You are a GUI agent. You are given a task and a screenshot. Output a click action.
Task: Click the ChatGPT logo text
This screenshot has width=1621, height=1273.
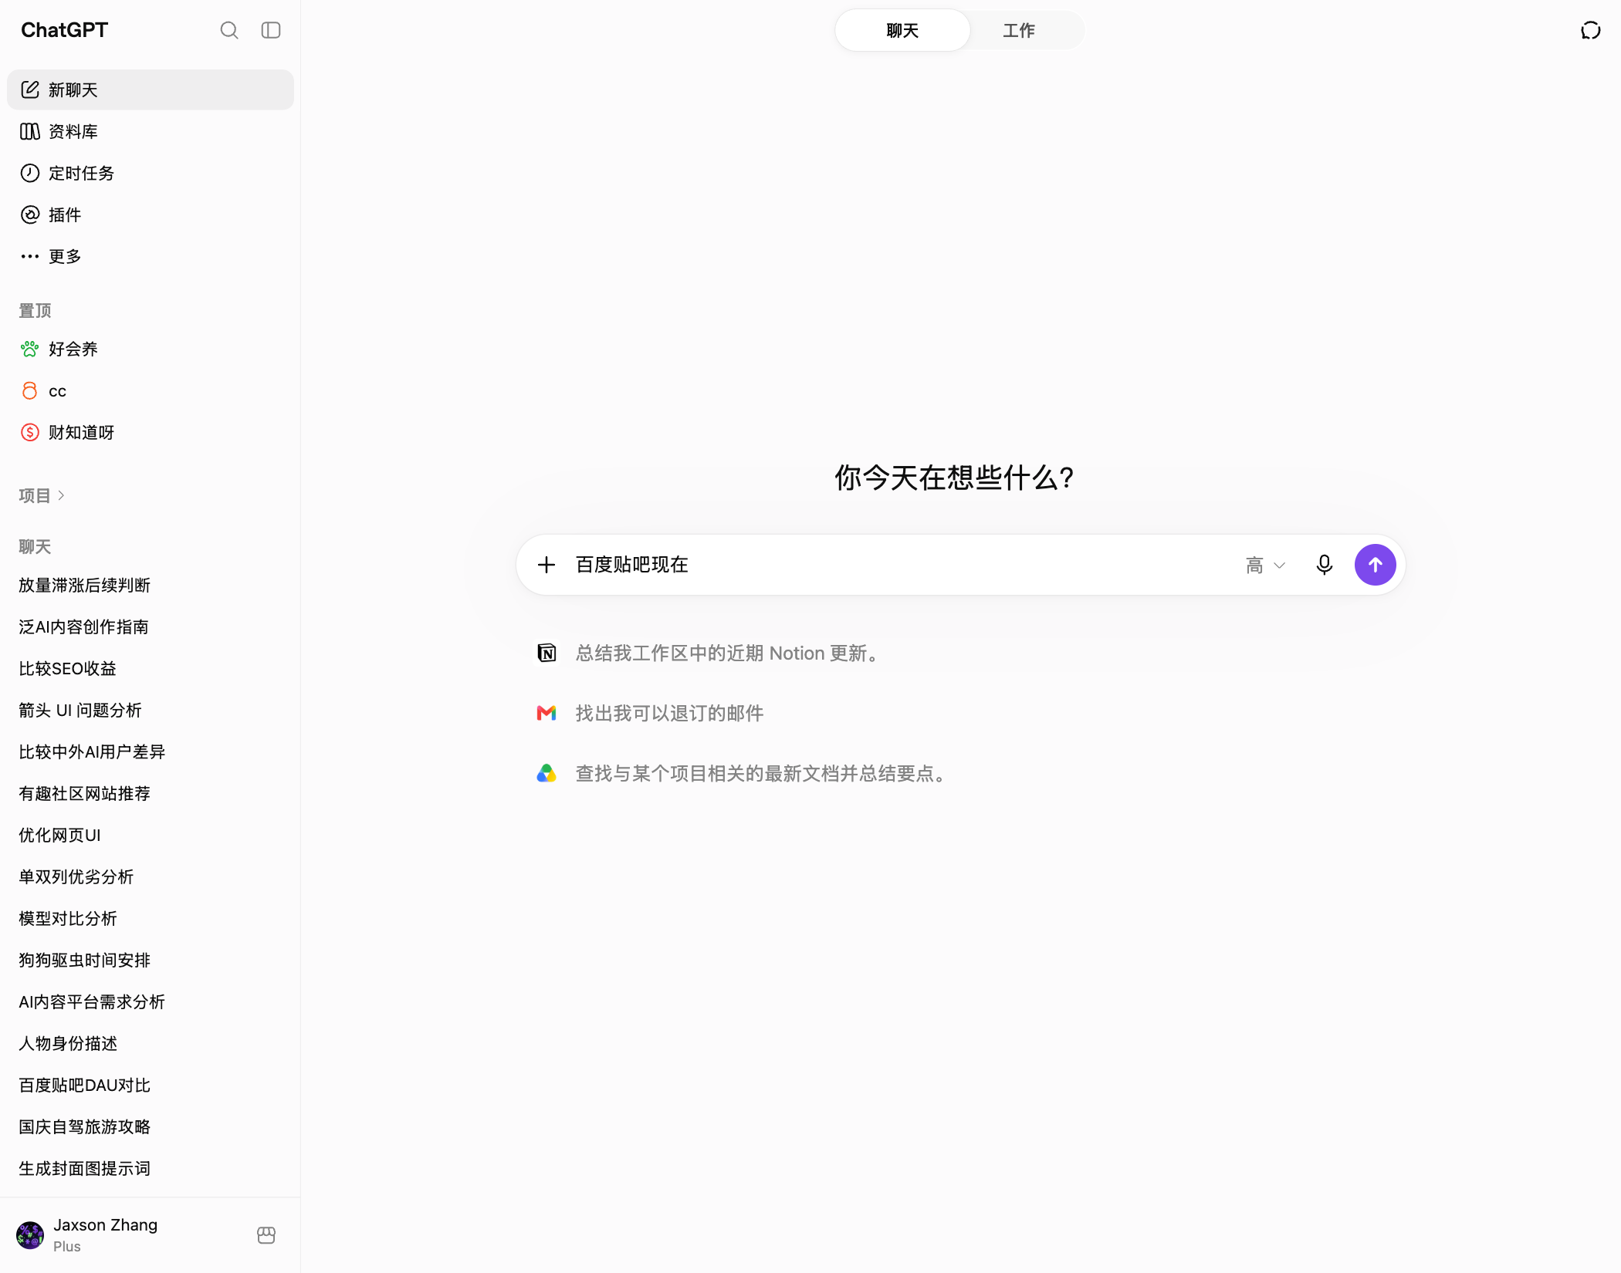tap(64, 30)
